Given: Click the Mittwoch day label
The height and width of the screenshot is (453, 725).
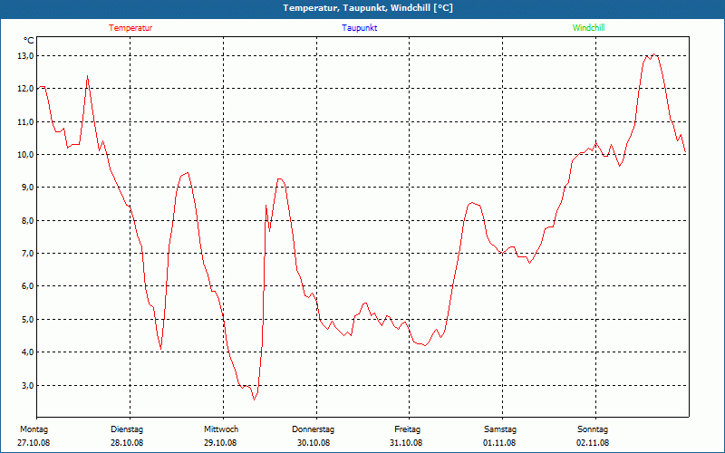Looking at the screenshot, I should click(221, 429).
